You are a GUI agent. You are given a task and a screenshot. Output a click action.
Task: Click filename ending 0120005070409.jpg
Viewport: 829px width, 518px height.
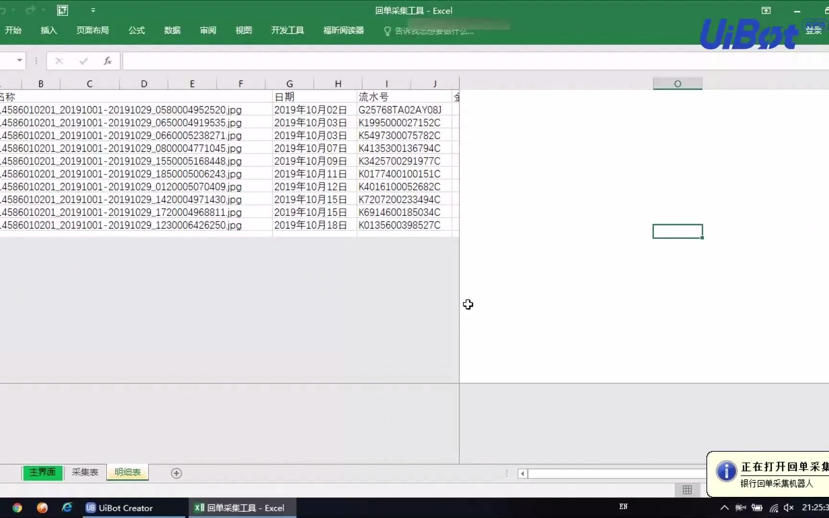[121, 187]
